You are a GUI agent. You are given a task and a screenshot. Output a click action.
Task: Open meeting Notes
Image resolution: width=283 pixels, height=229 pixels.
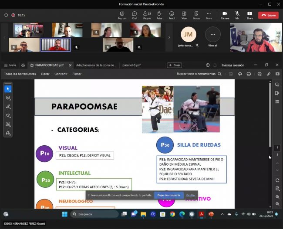click(x=196, y=15)
